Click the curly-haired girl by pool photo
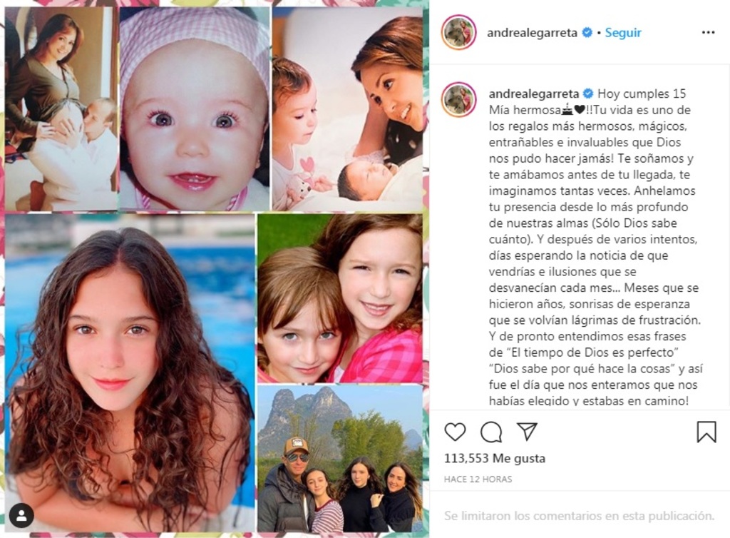This screenshot has width=730, height=538. pyautogui.click(x=130, y=372)
